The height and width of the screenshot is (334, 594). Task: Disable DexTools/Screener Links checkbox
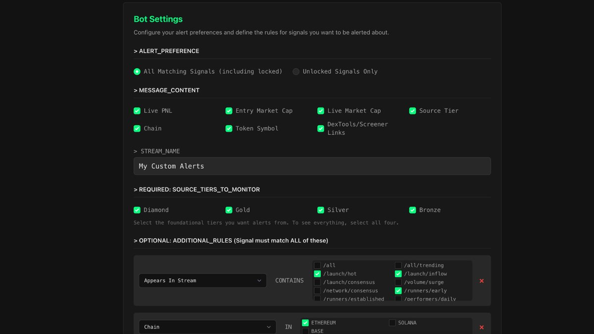point(321,129)
